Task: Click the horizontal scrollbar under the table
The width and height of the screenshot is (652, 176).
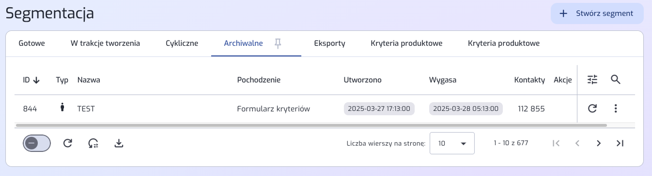Action: tap(311, 125)
